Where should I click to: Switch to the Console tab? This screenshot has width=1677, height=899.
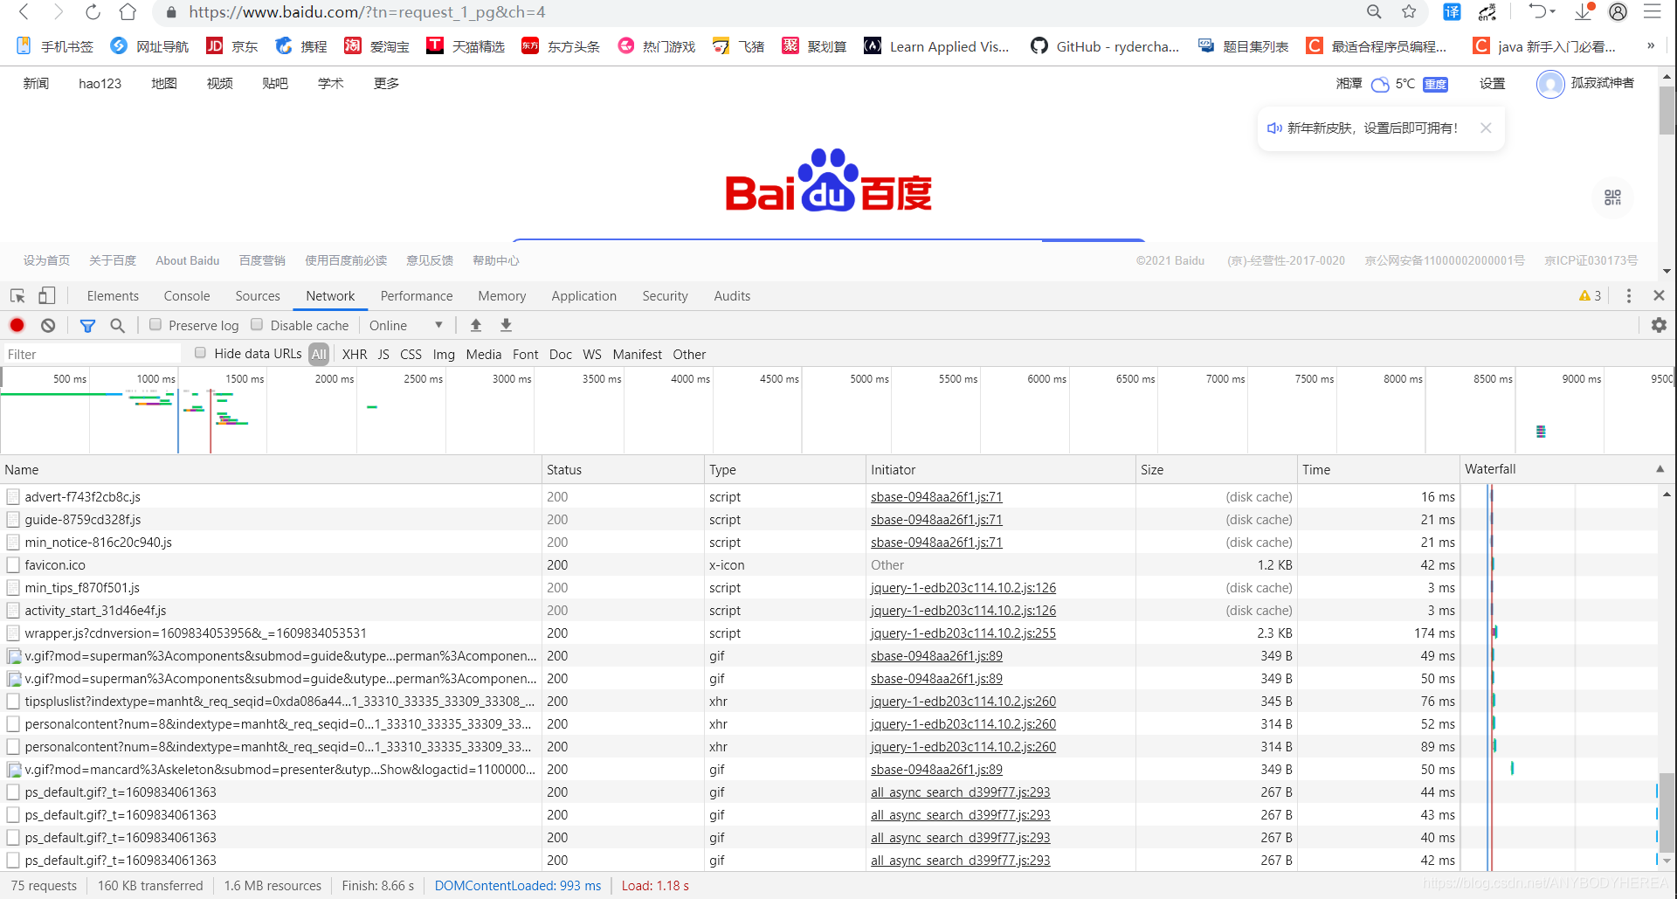187,296
